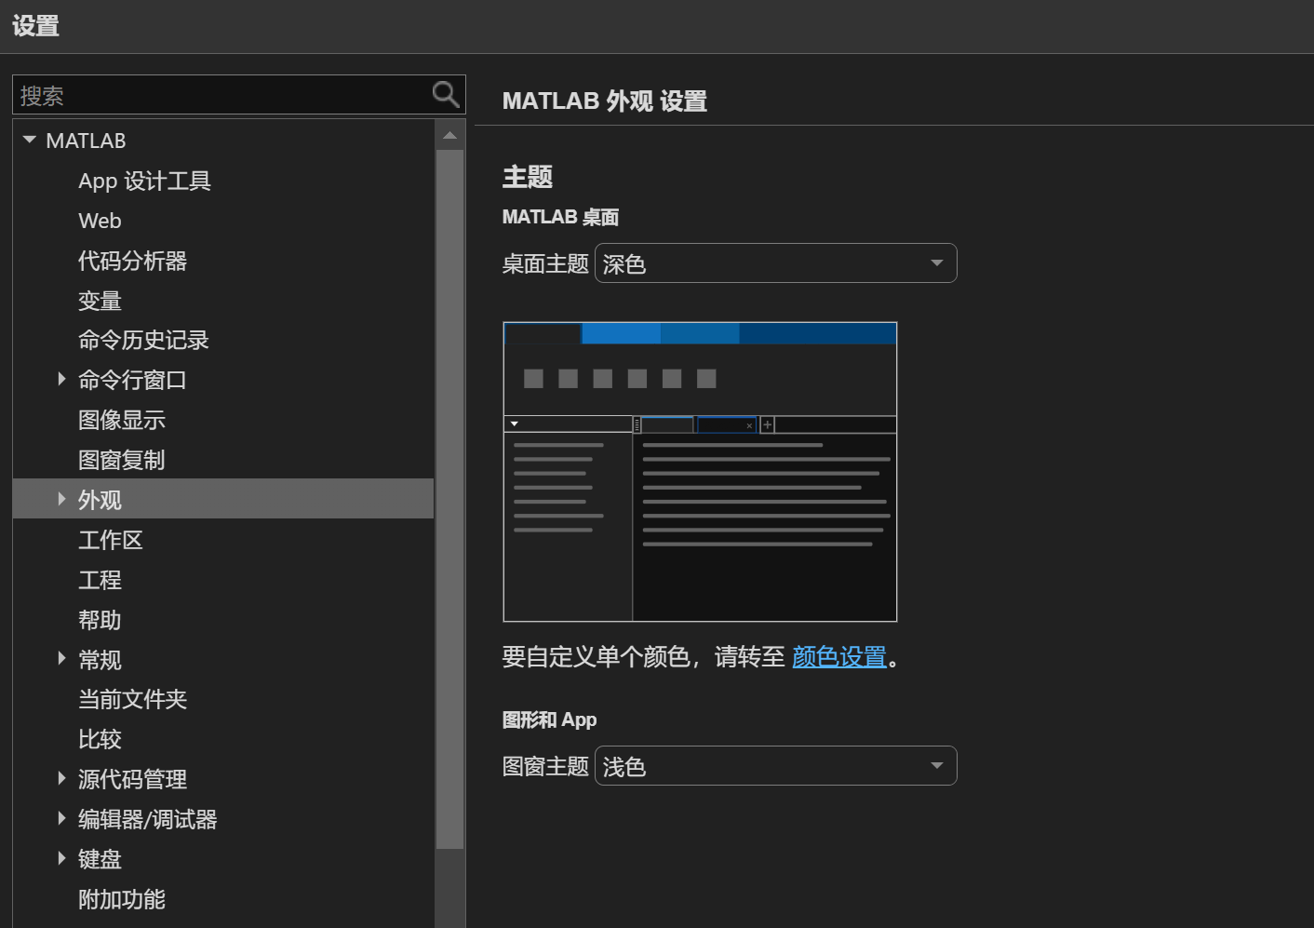The width and height of the screenshot is (1314, 928).
Task: Open 图像显示 settings
Action: (122, 420)
